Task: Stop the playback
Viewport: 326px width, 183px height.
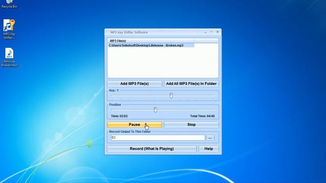Action: 192,125
